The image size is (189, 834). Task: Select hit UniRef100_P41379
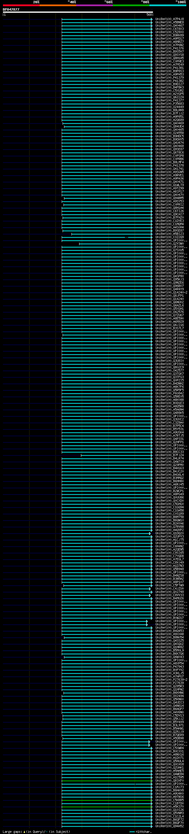[x=169, y=78]
